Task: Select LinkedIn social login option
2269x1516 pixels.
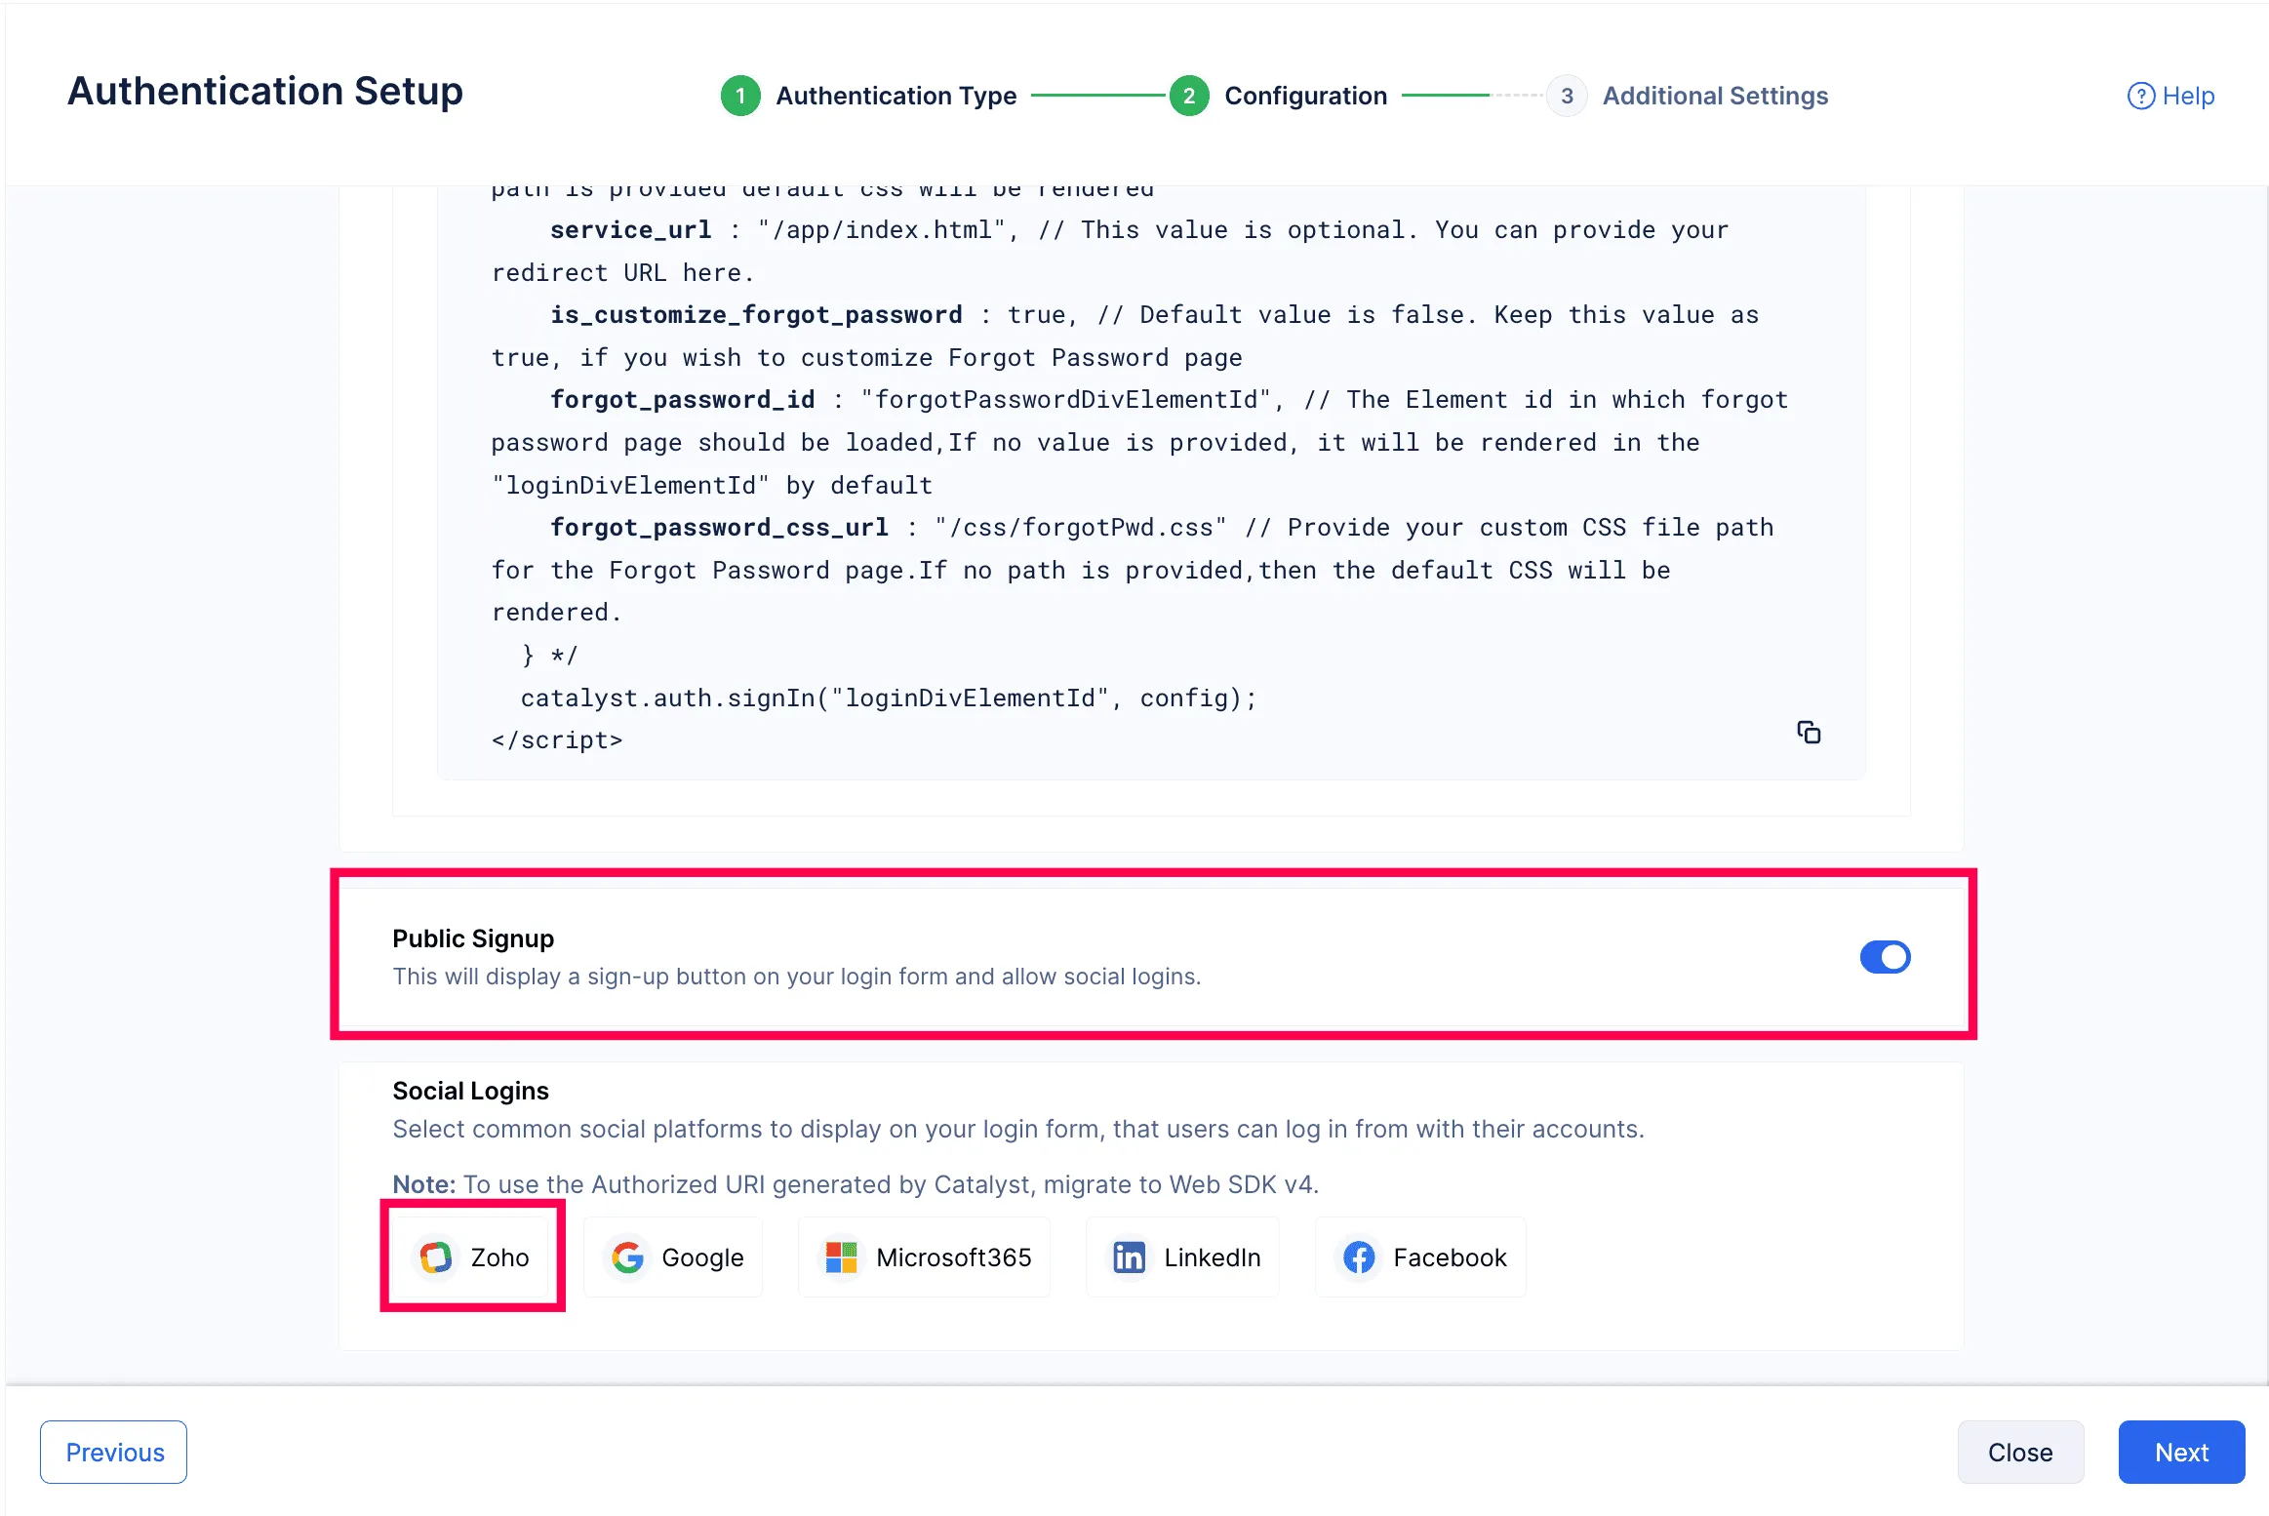Action: click(x=1183, y=1257)
